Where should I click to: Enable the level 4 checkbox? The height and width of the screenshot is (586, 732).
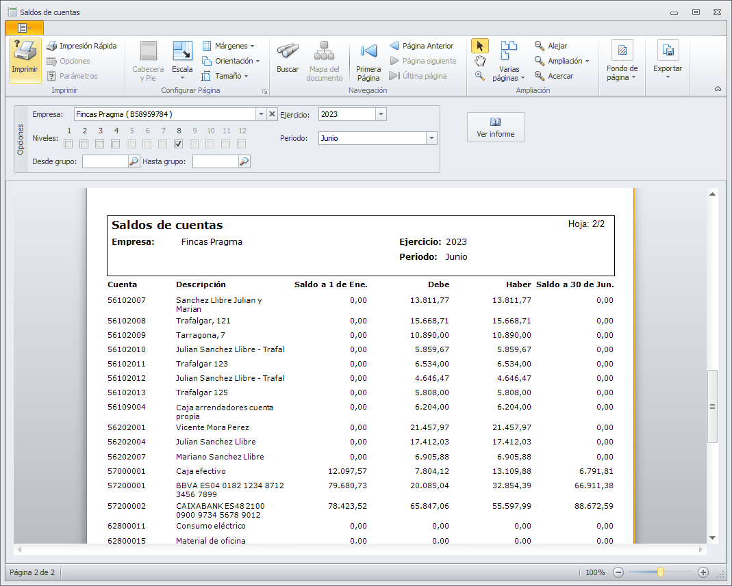pos(116,144)
